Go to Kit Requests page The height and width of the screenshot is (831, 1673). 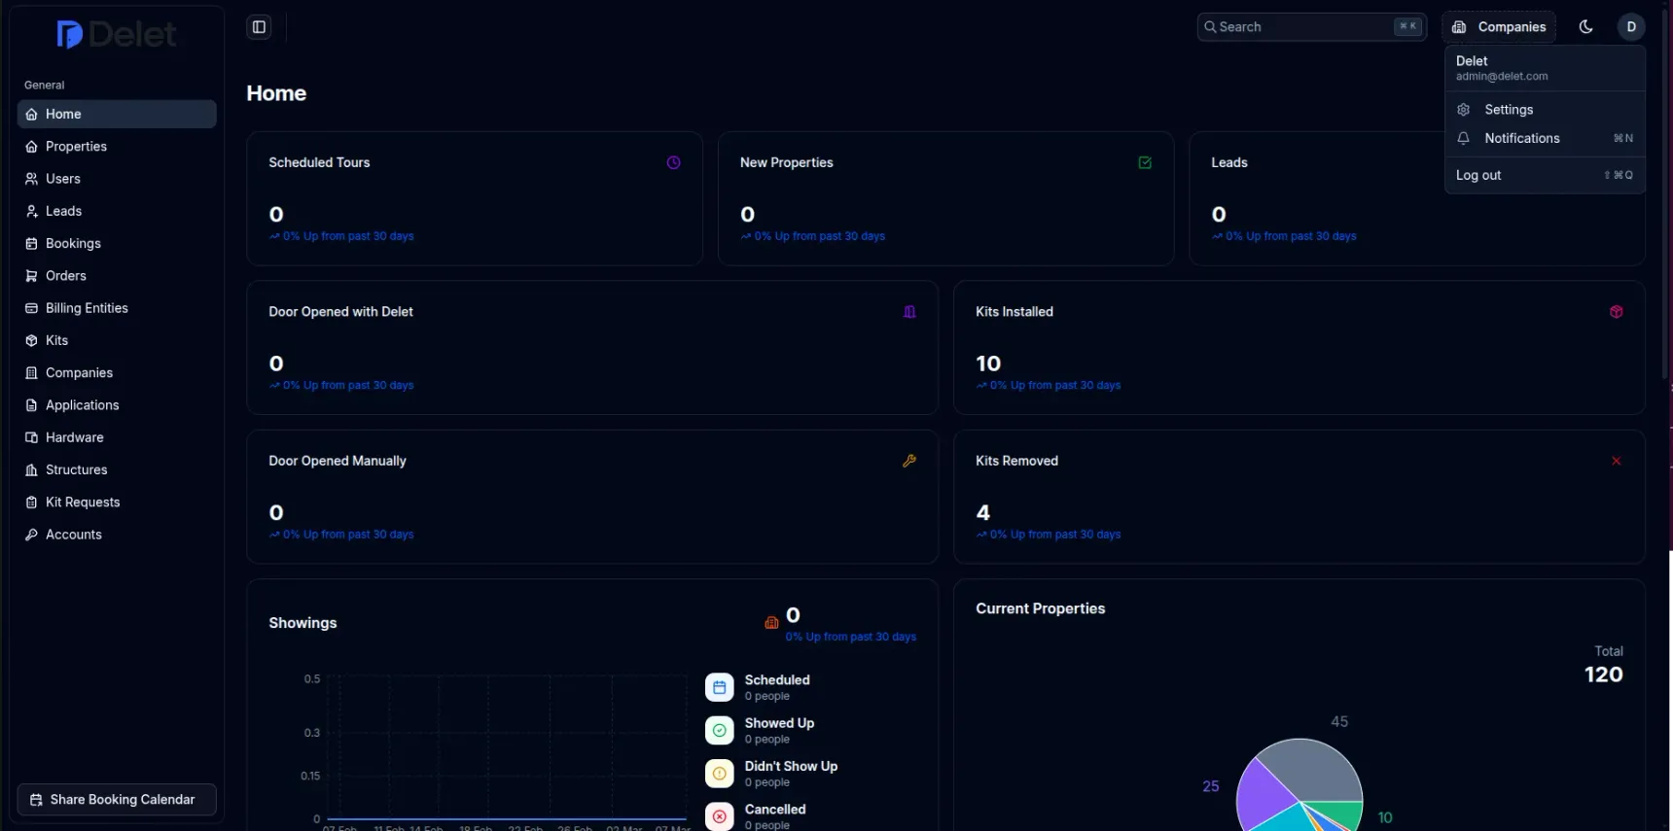coord(117,502)
